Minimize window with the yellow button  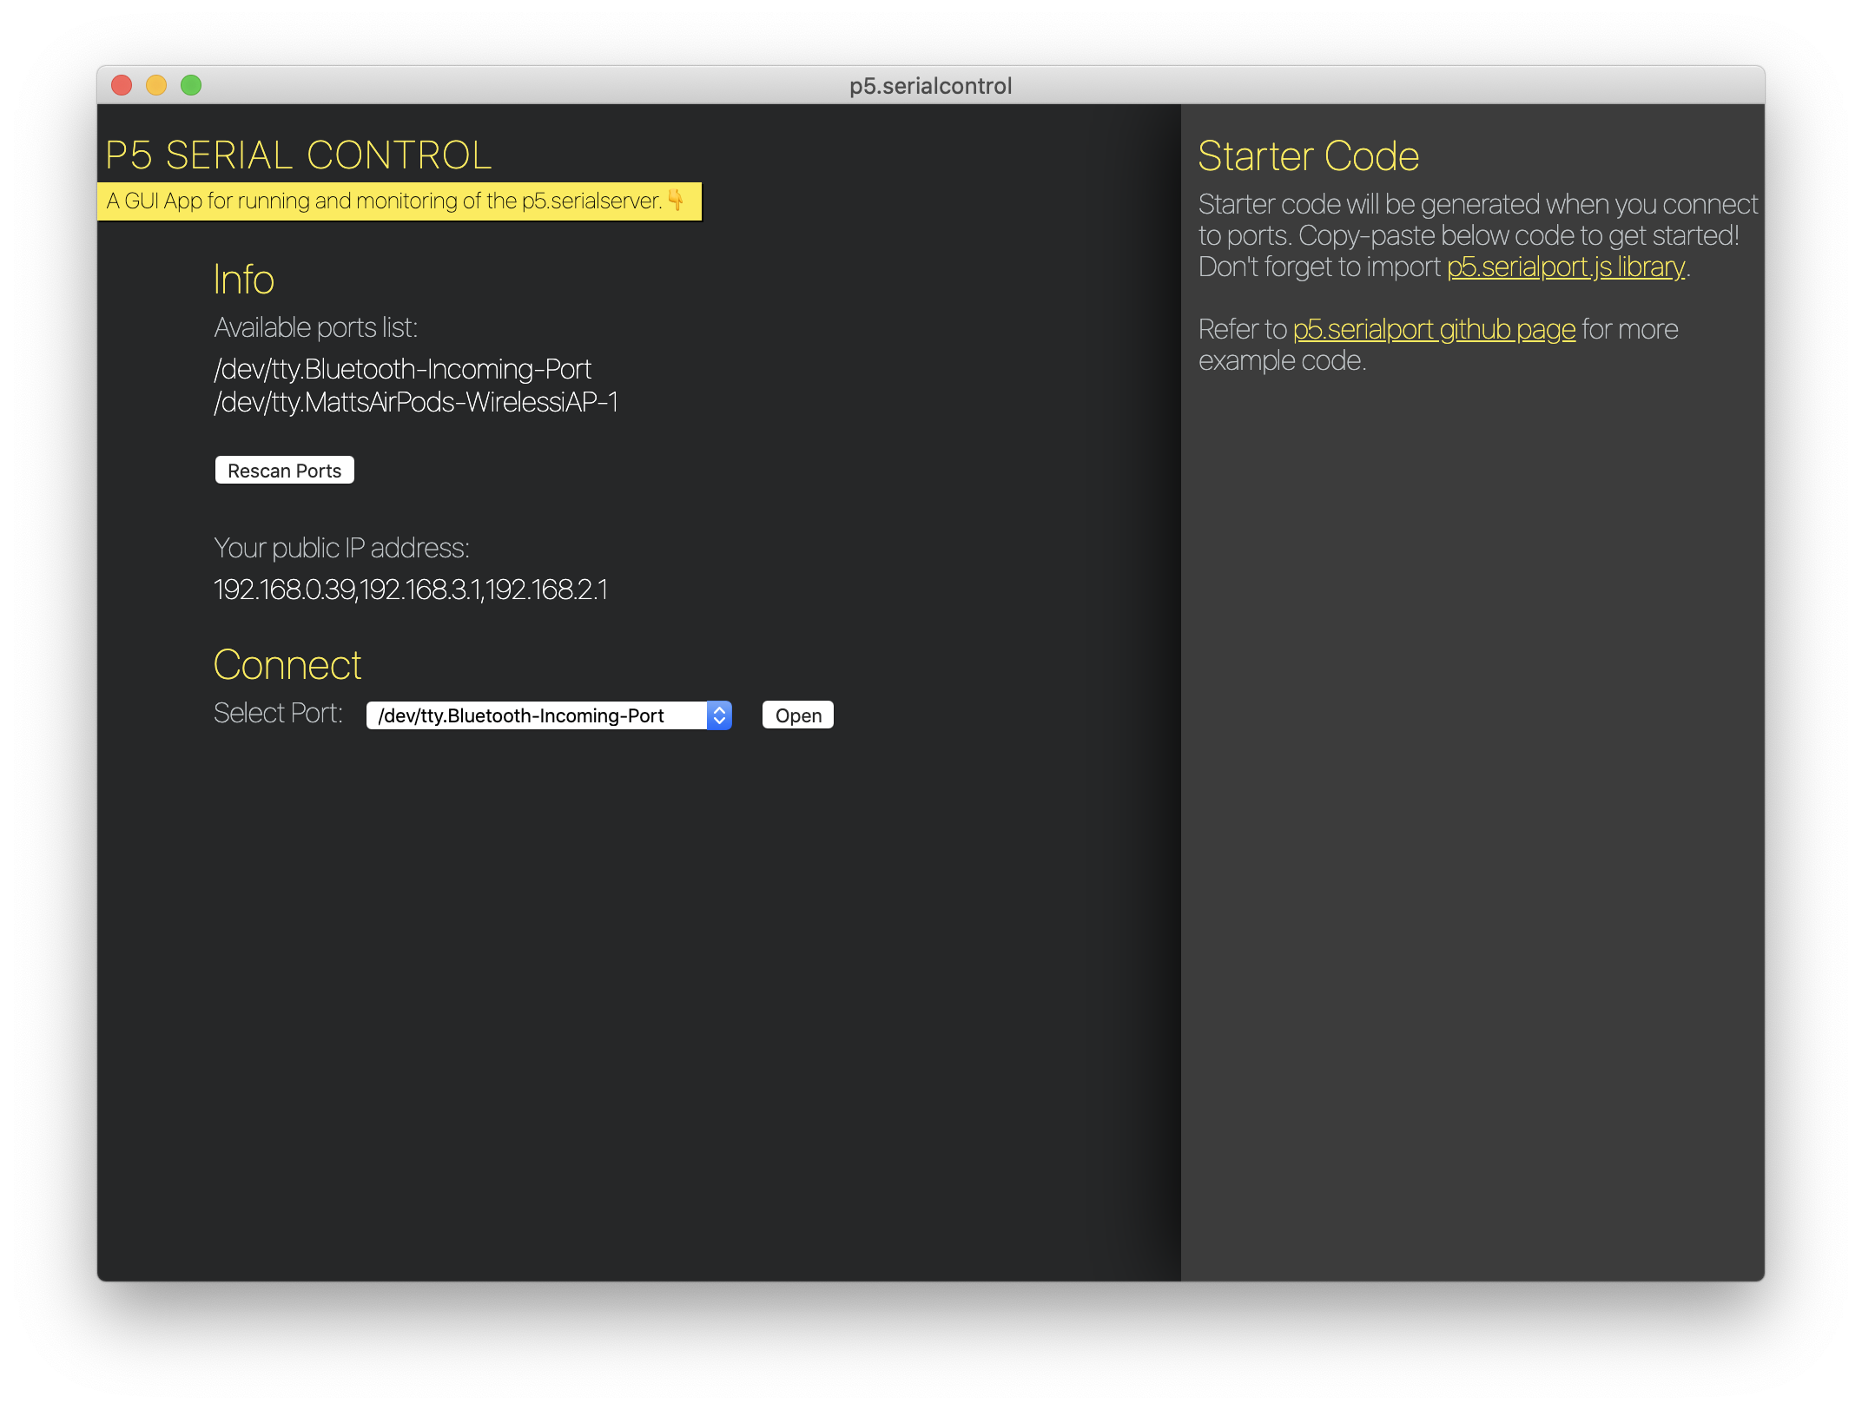(156, 85)
